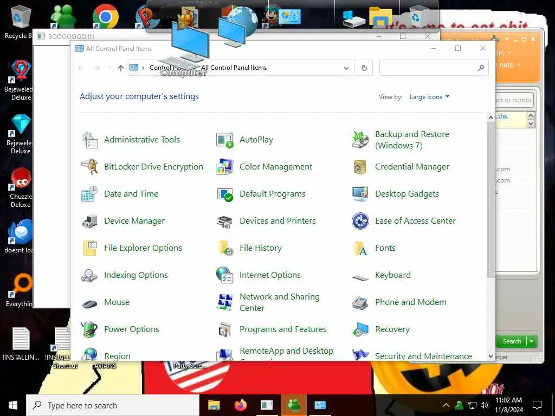555x416 pixels.
Task: Open Phone and Modem icon
Action: pyautogui.click(x=360, y=302)
